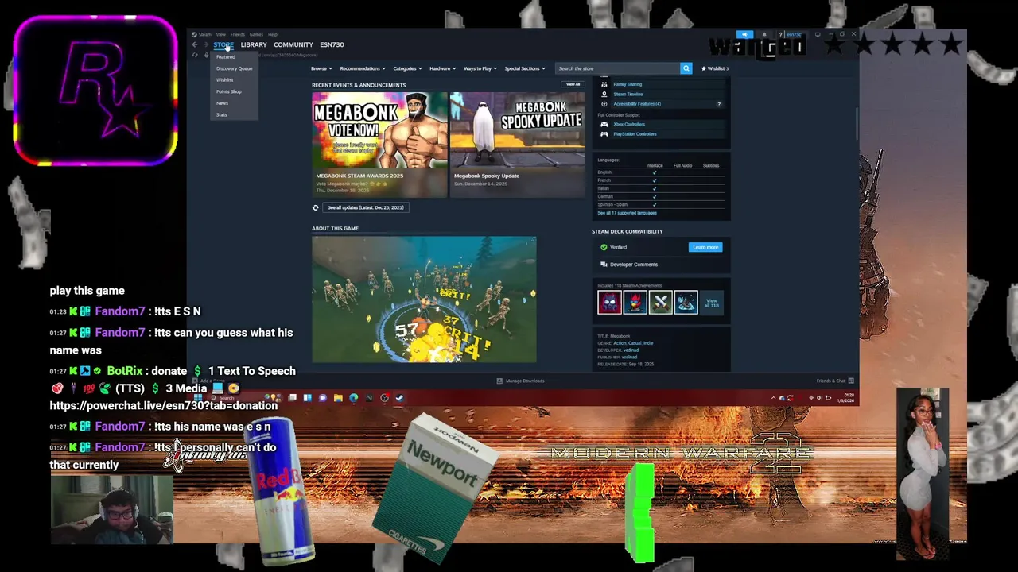
Task: Open the second achievement icon with red character
Action: click(635, 302)
